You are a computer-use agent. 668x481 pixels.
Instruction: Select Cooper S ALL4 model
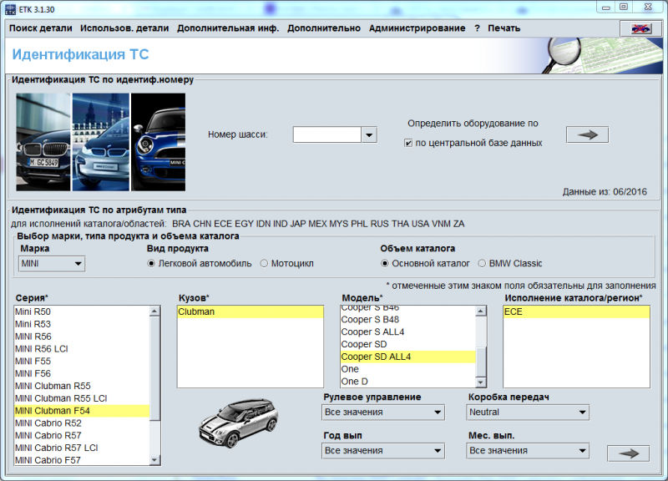pyautogui.click(x=407, y=332)
